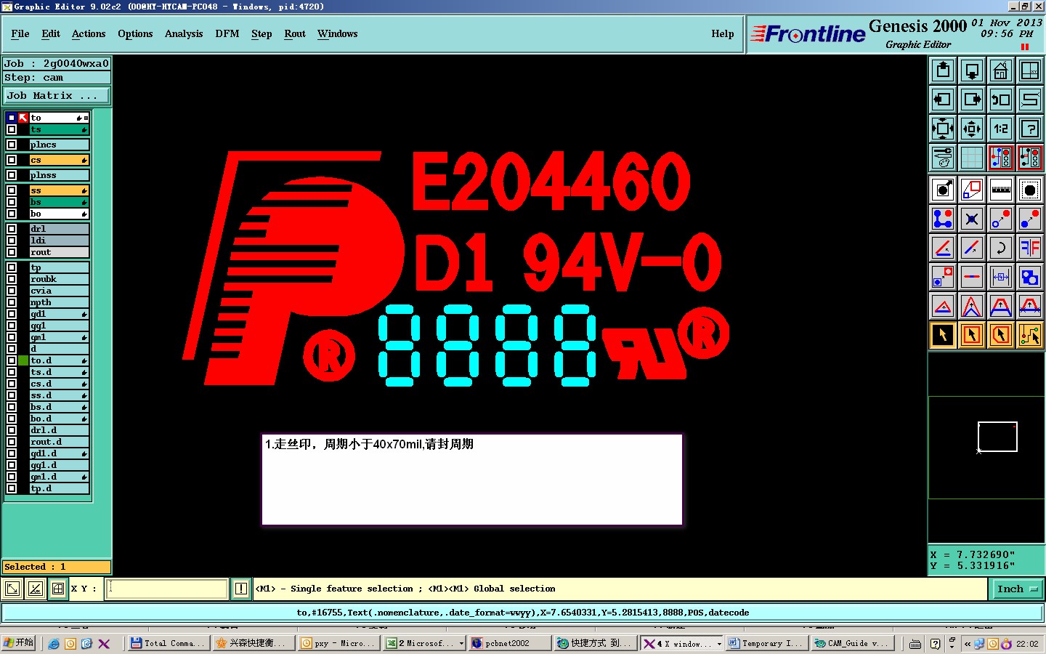Toggle the checkbox for layer cs
This screenshot has height=654, width=1046.
12,160
